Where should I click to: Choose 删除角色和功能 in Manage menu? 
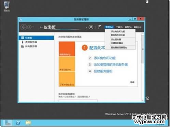[118, 35]
